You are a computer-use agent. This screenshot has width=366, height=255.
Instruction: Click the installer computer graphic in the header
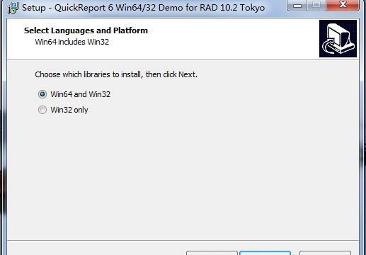tap(338, 38)
